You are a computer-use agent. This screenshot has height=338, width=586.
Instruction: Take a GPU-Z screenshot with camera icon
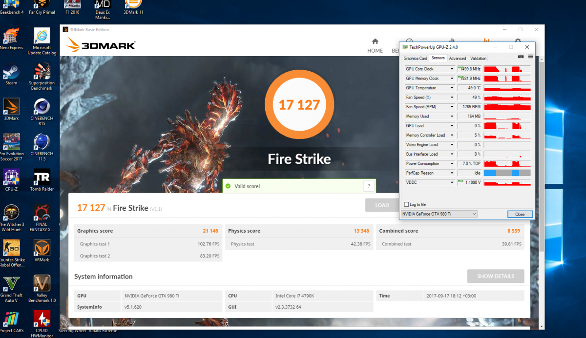pyautogui.click(x=521, y=57)
